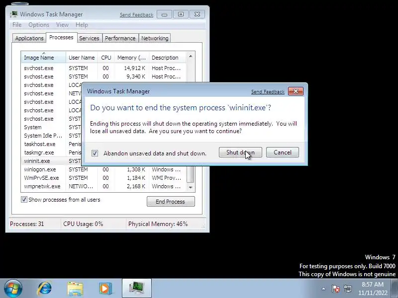Click process list scroll up arrow
Image resolution: width=398 pixels, height=298 pixels.
click(x=191, y=56)
